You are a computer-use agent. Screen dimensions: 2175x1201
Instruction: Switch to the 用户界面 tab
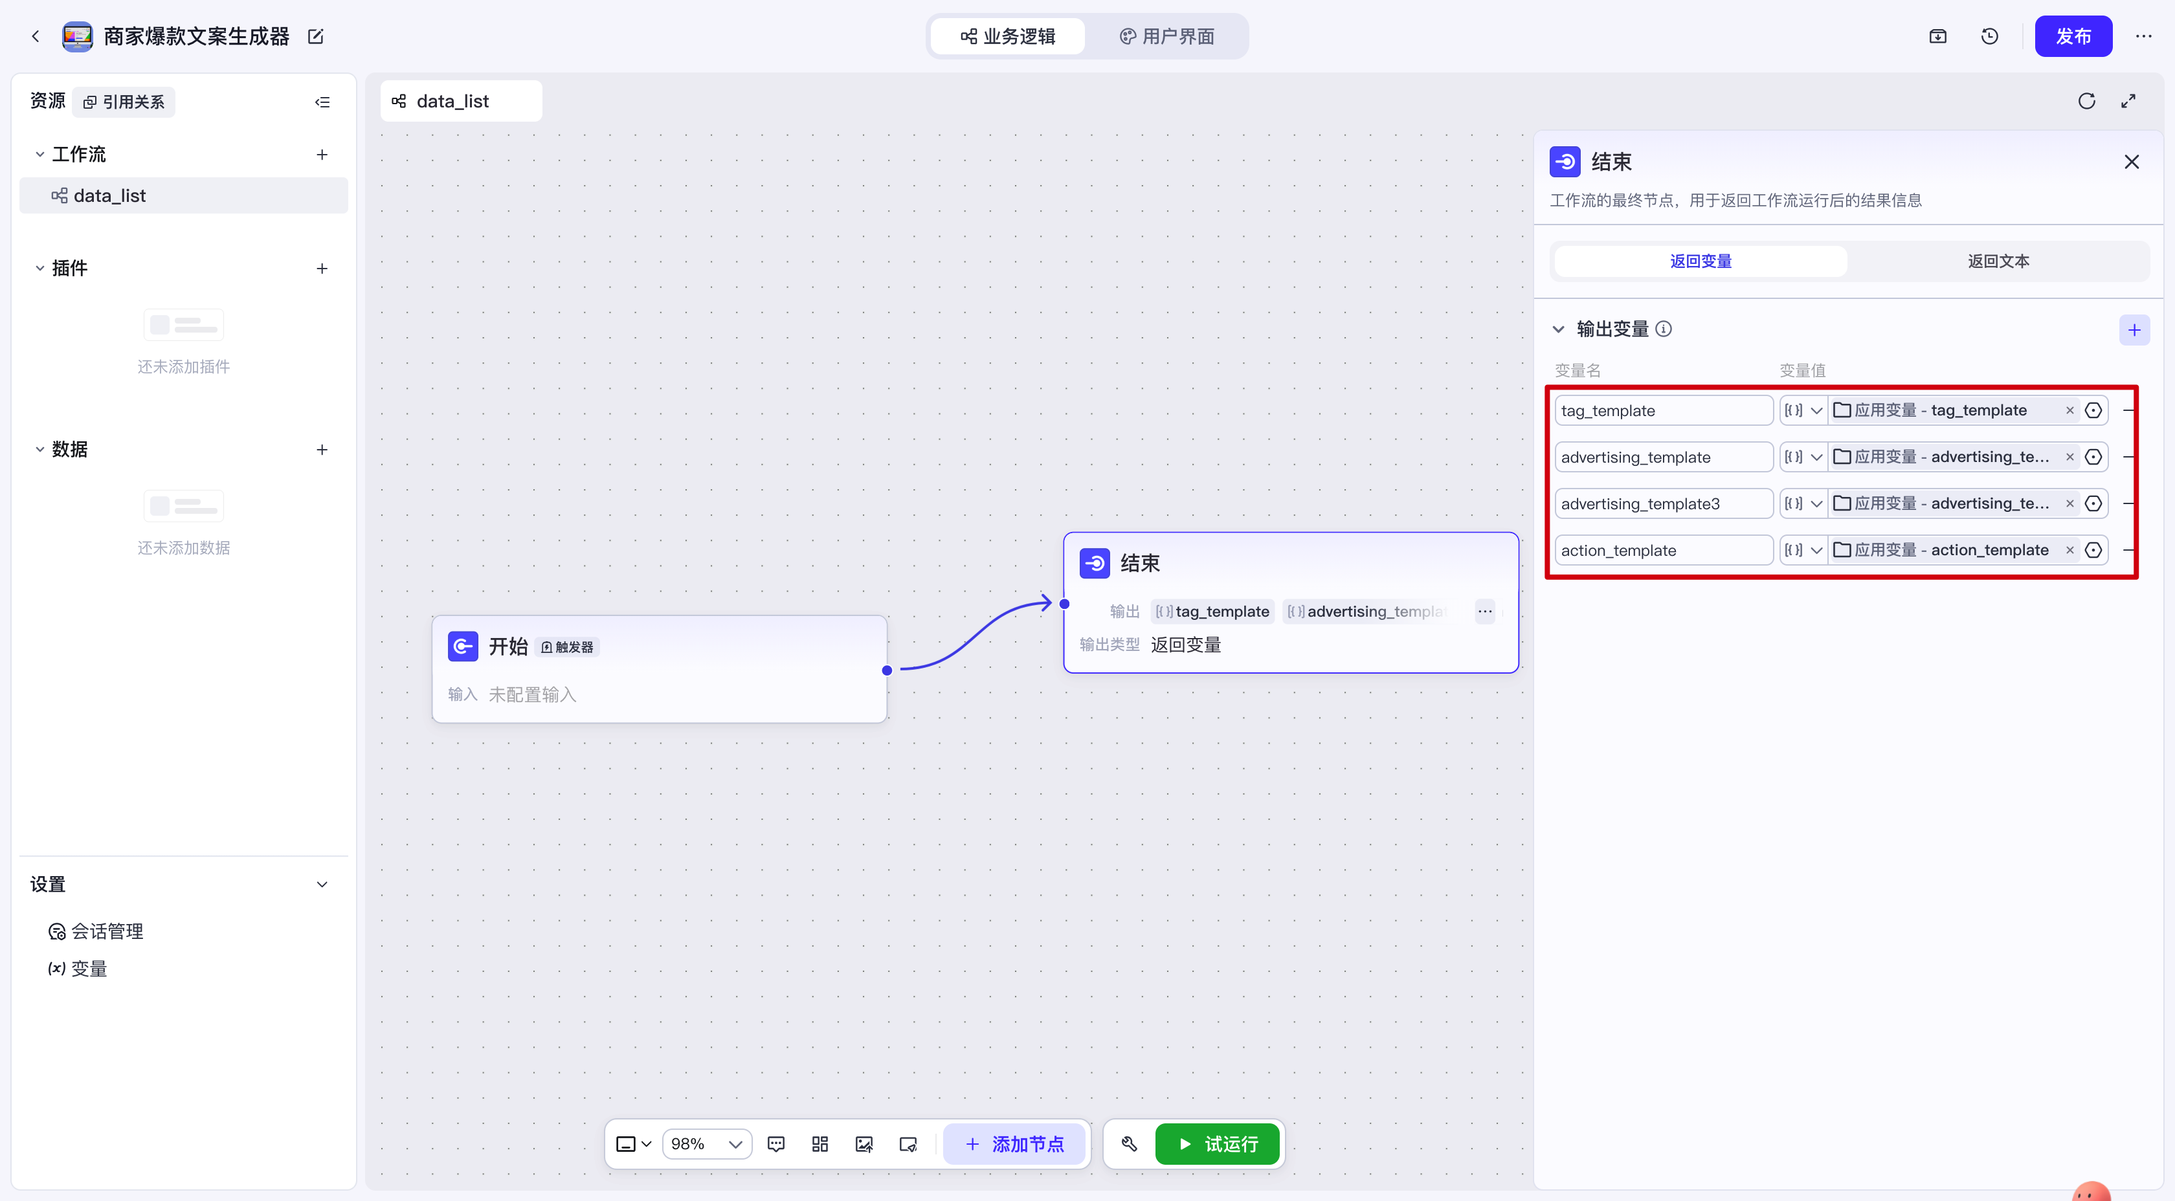[x=1167, y=36]
